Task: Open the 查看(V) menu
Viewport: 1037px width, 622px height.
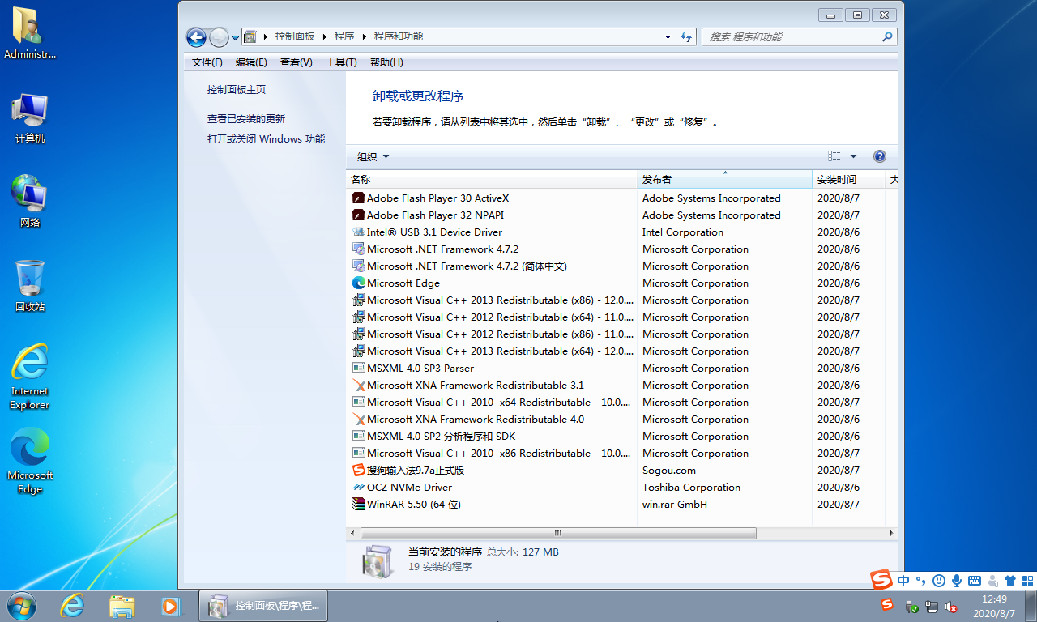Action: click(x=296, y=62)
